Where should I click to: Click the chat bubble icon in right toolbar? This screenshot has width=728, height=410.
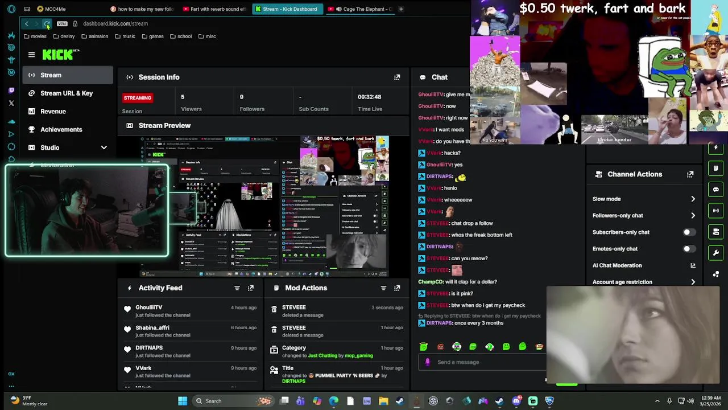point(716,190)
